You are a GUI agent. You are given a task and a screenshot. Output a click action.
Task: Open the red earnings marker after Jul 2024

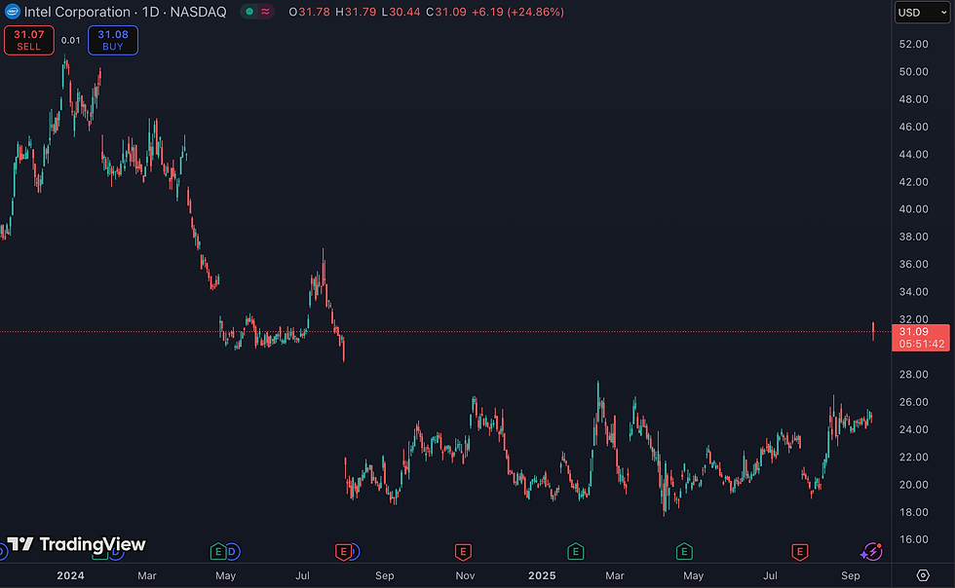[343, 552]
